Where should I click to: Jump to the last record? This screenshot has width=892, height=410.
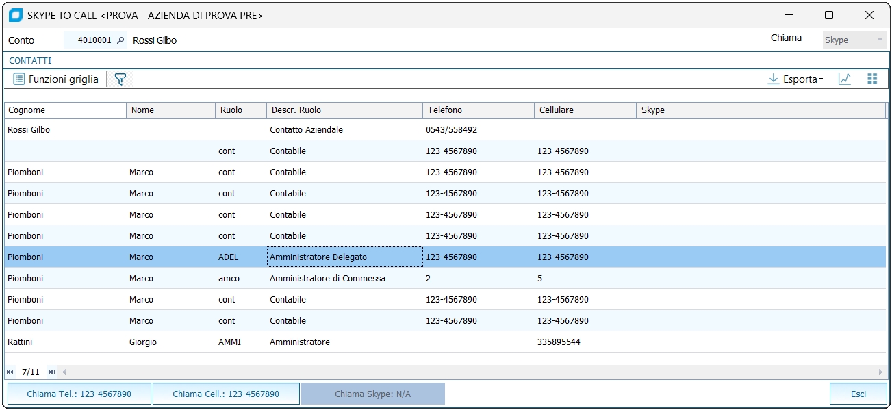51,372
